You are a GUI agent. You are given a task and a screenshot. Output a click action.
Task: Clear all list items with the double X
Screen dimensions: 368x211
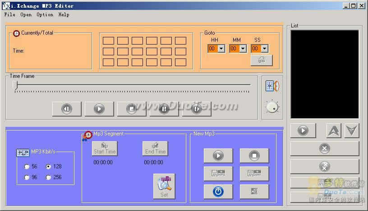325,166
